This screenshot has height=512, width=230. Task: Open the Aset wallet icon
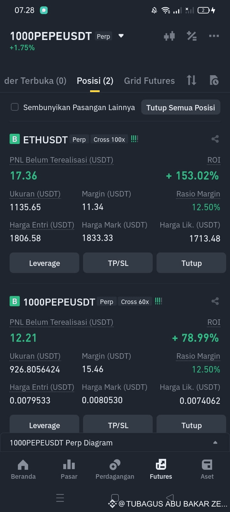coord(207,465)
